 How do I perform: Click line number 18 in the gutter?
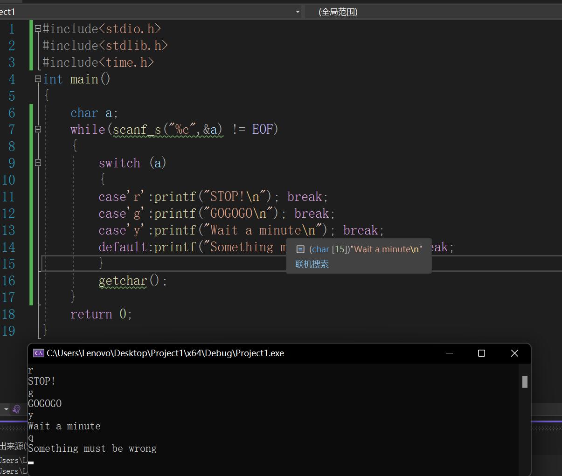pos(8,314)
